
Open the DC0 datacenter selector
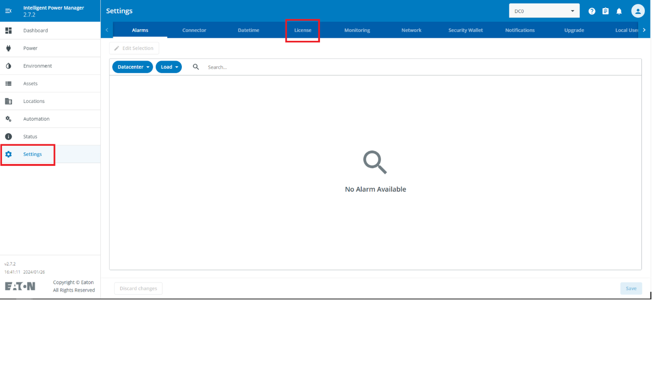pos(544,10)
